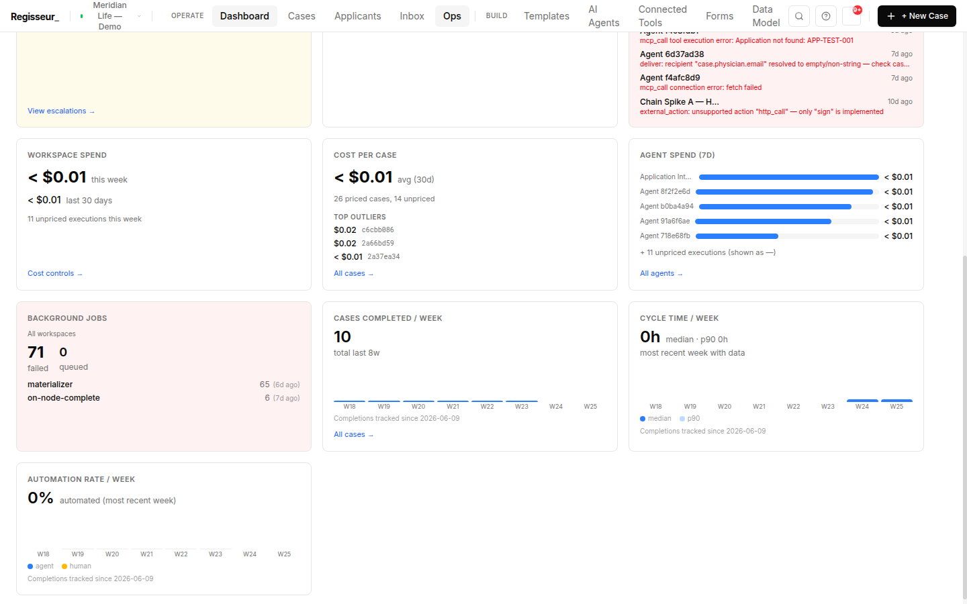Open the AI Agents tab
This screenshot has height=604, width=967.
click(604, 16)
